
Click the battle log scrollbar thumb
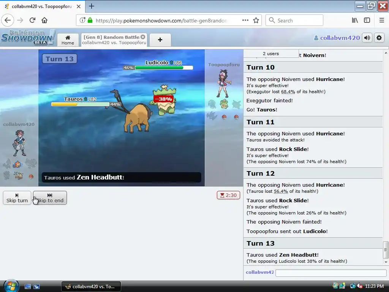[386, 250]
